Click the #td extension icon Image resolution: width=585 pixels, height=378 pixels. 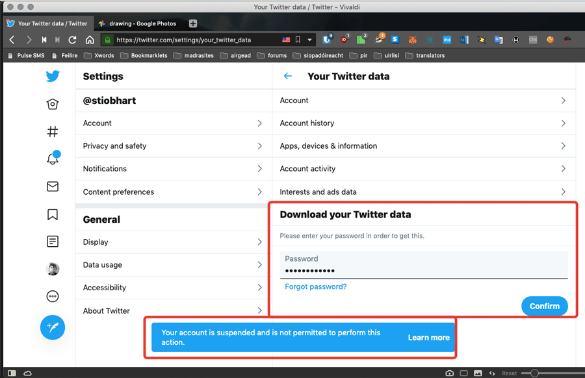[x=447, y=40]
